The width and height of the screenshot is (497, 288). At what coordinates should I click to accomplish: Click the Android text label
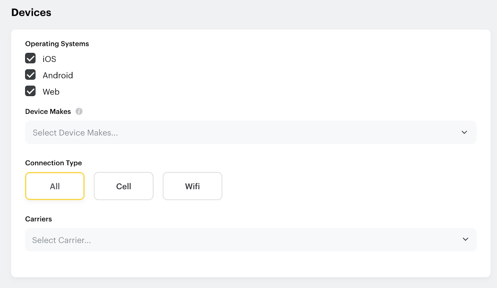58,75
